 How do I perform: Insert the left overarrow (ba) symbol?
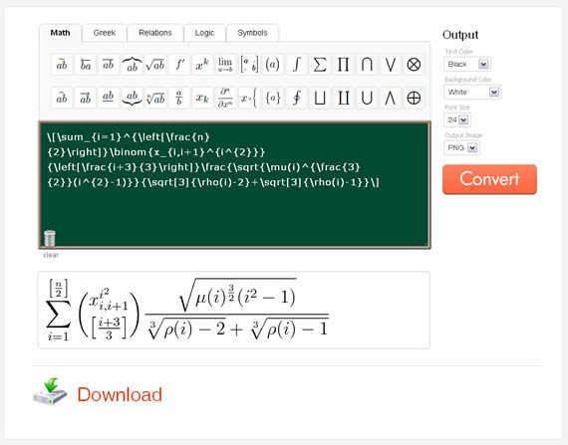tap(85, 65)
